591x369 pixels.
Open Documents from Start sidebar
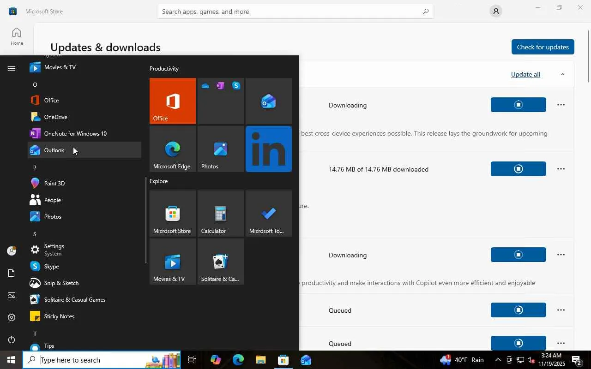pyautogui.click(x=12, y=273)
